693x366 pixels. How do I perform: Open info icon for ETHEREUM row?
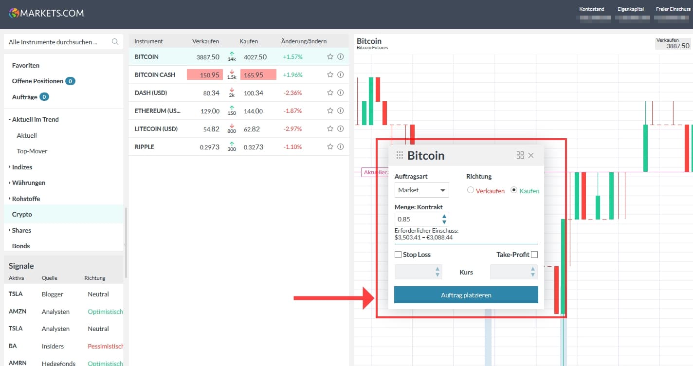(341, 111)
